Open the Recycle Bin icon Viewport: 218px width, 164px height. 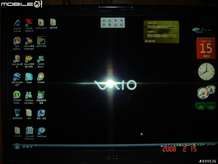tap(17, 114)
